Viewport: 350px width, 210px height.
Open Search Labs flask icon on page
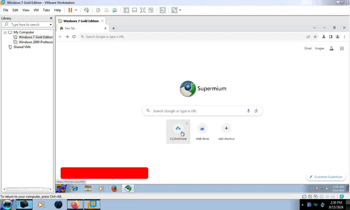point(331,48)
